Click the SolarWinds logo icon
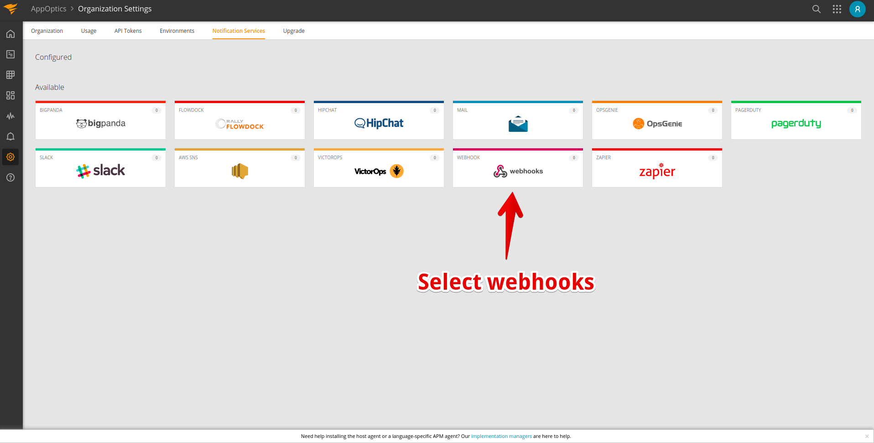This screenshot has width=874, height=443. pyautogui.click(x=10, y=9)
